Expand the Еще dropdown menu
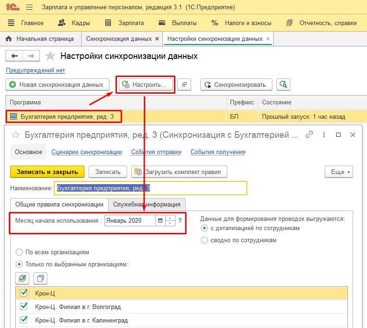The height and width of the screenshot is (328, 367). coord(339,172)
